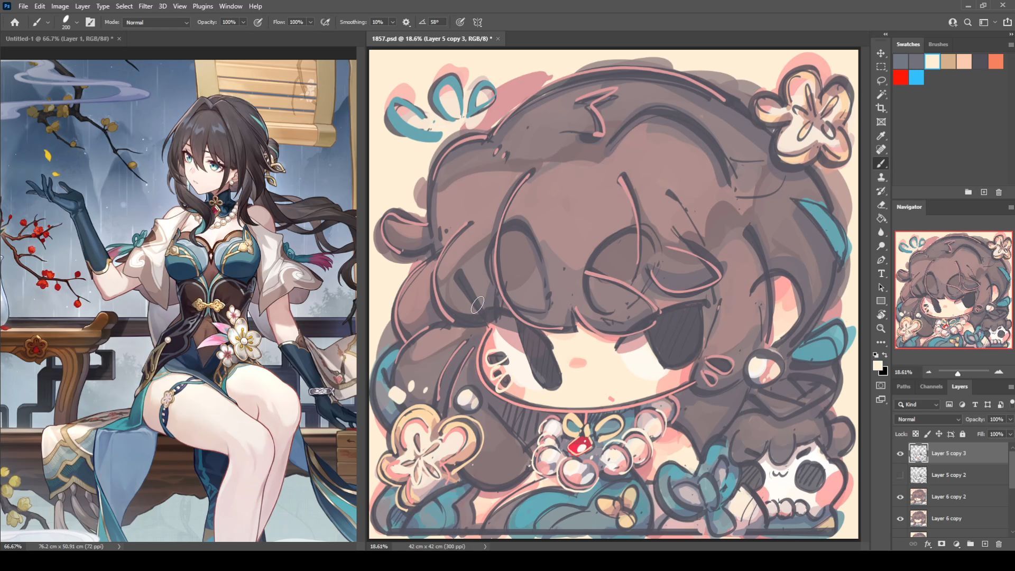Select the Crop tool
The image size is (1015, 571).
pos(881,108)
